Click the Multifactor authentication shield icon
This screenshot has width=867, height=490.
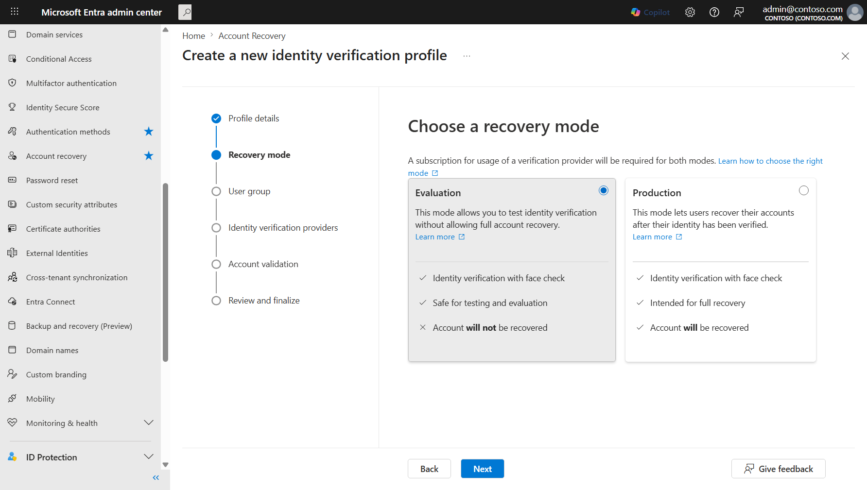pos(13,83)
